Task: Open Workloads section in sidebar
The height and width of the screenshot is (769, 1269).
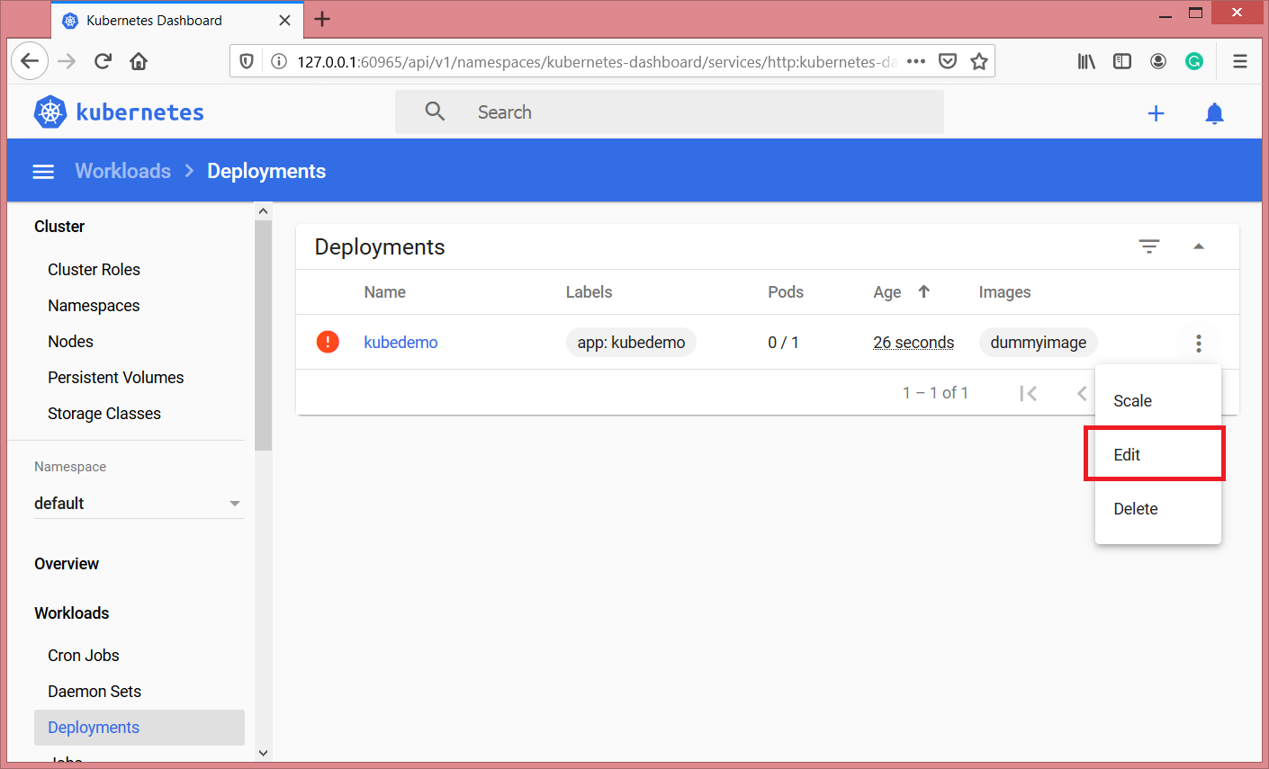Action: point(71,613)
